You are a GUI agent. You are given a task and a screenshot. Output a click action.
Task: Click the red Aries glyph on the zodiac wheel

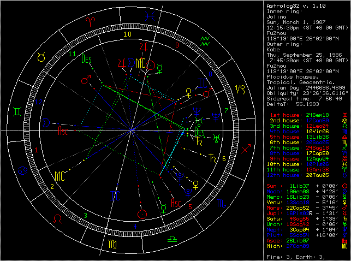[90, 21]
